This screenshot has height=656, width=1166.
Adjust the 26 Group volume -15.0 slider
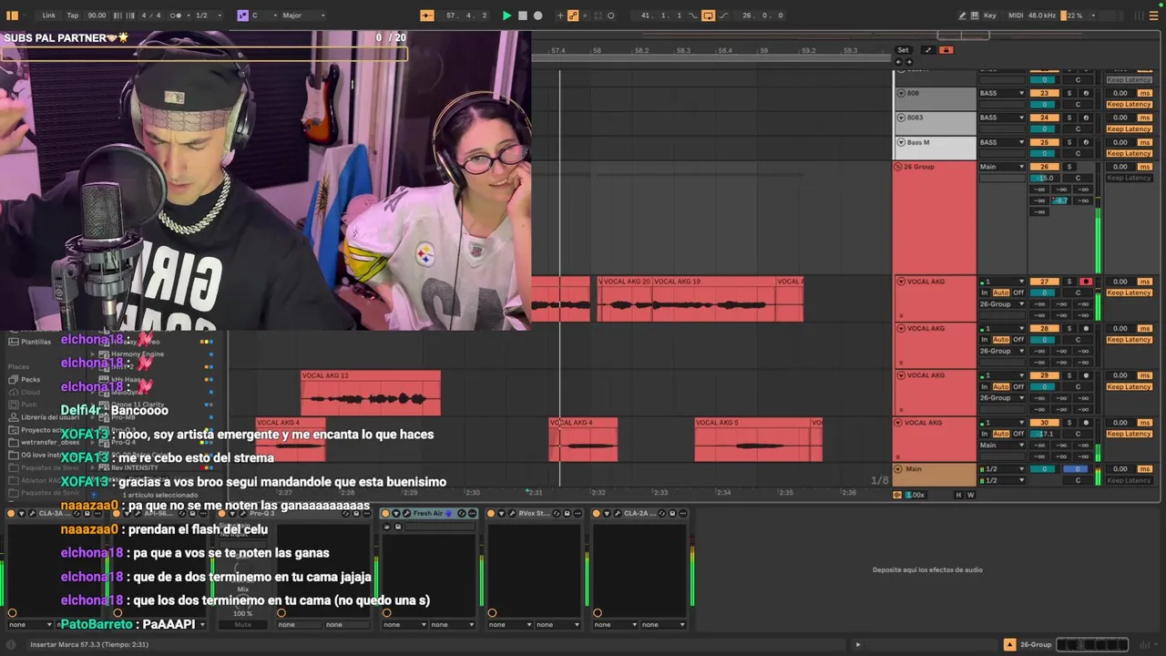pyautogui.click(x=1044, y=178)
